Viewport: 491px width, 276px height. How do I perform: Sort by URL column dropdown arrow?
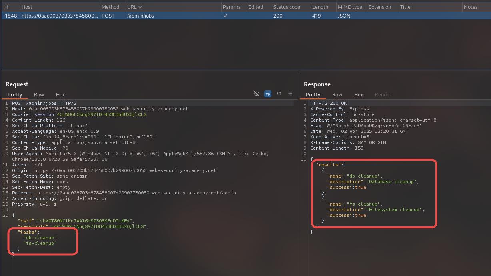(140, 7)
